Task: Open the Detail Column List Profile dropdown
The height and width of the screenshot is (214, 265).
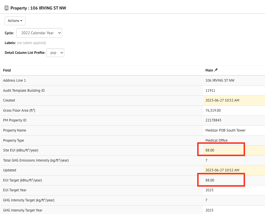Action: coord(55,52)
